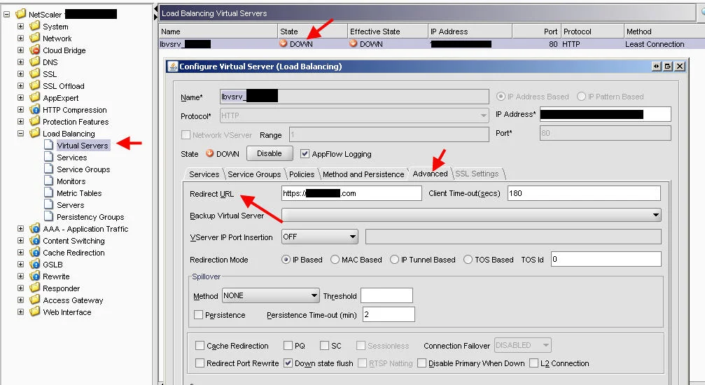This screenshot has height=385, width=705.
Task: Collapse the Load Balancing tree node
Action: click(x=20, y=133)
